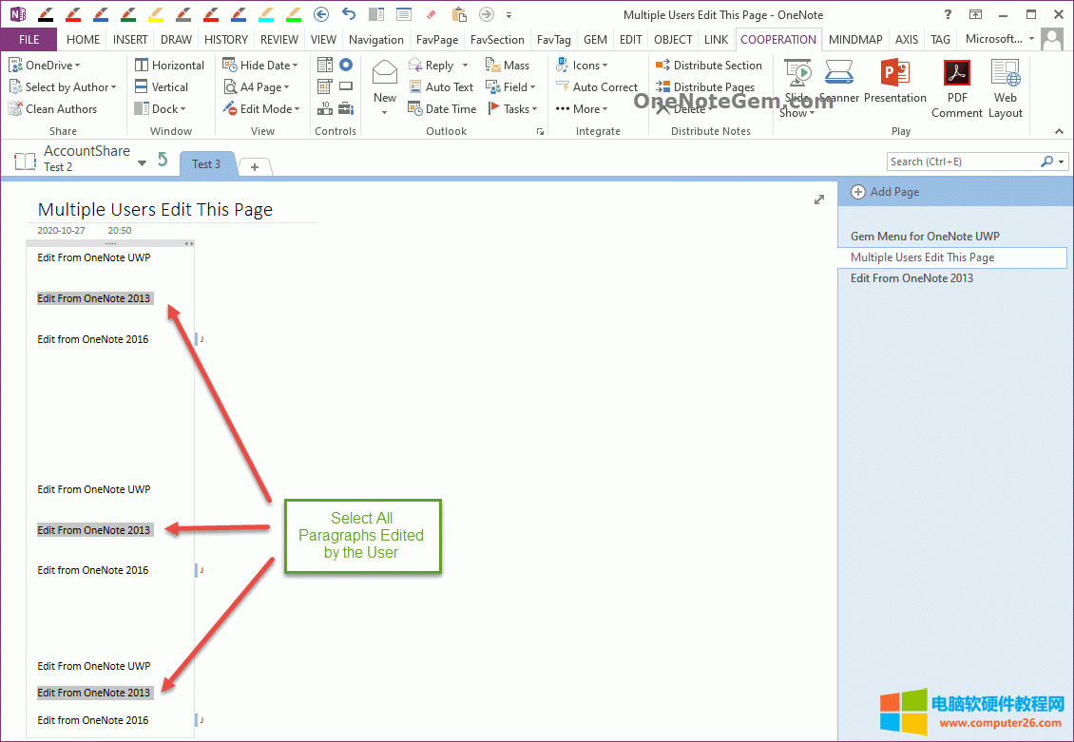Click Reply in Outlook group
The height and width of the screenshot is (742, 1074).
pyautogui.click(x=431, y=65)
